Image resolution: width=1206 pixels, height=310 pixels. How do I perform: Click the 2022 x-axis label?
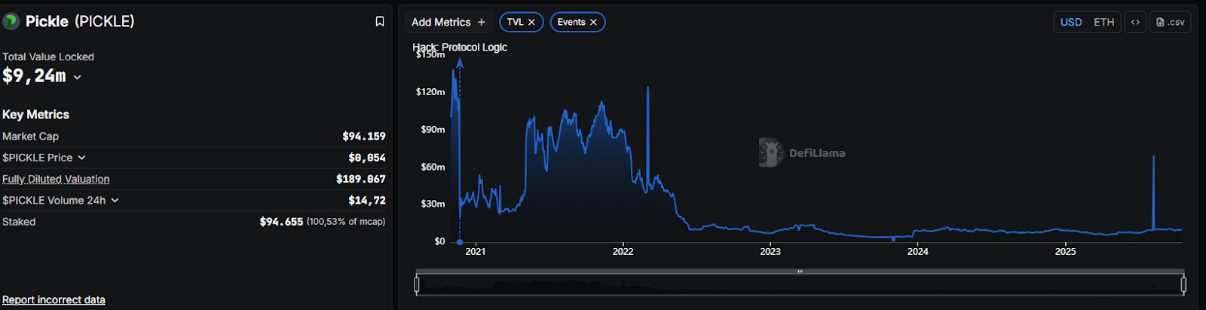(623, 252)
